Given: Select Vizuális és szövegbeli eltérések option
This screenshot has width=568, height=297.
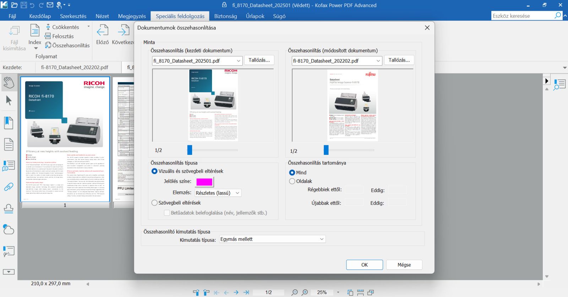Looking at the screenshot, I should click(x=154, y=171).
